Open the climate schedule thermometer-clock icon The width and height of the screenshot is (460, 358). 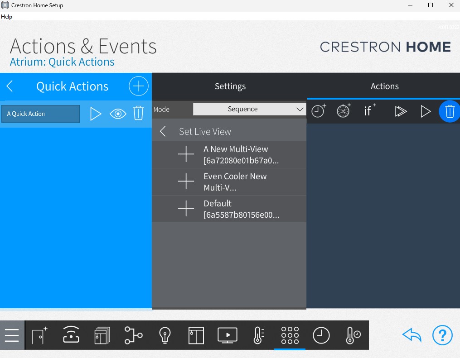tap(353, 335)
